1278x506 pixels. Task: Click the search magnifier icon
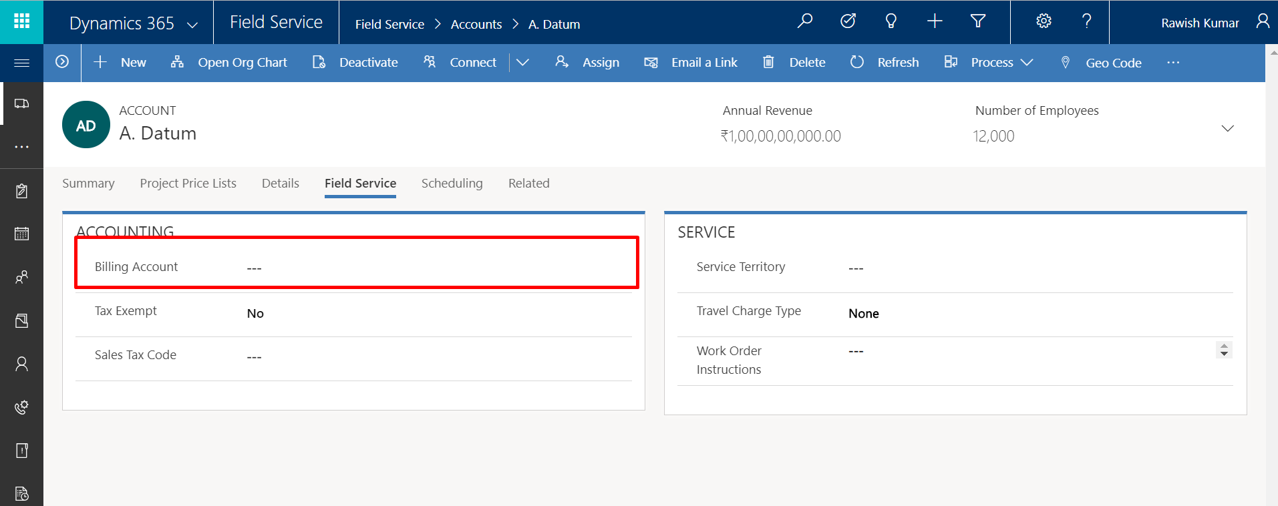(805, 21)
